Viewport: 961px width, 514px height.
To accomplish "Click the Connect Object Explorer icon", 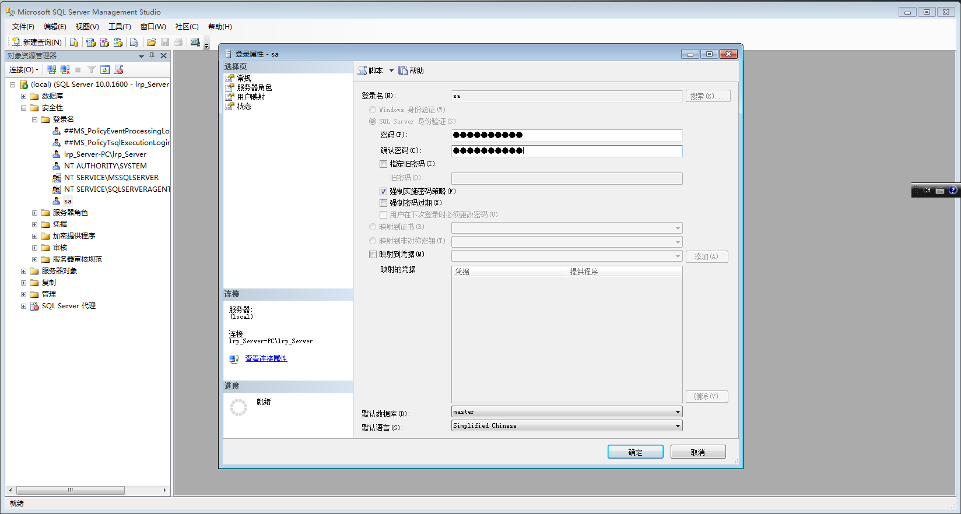I will point(51,70).
